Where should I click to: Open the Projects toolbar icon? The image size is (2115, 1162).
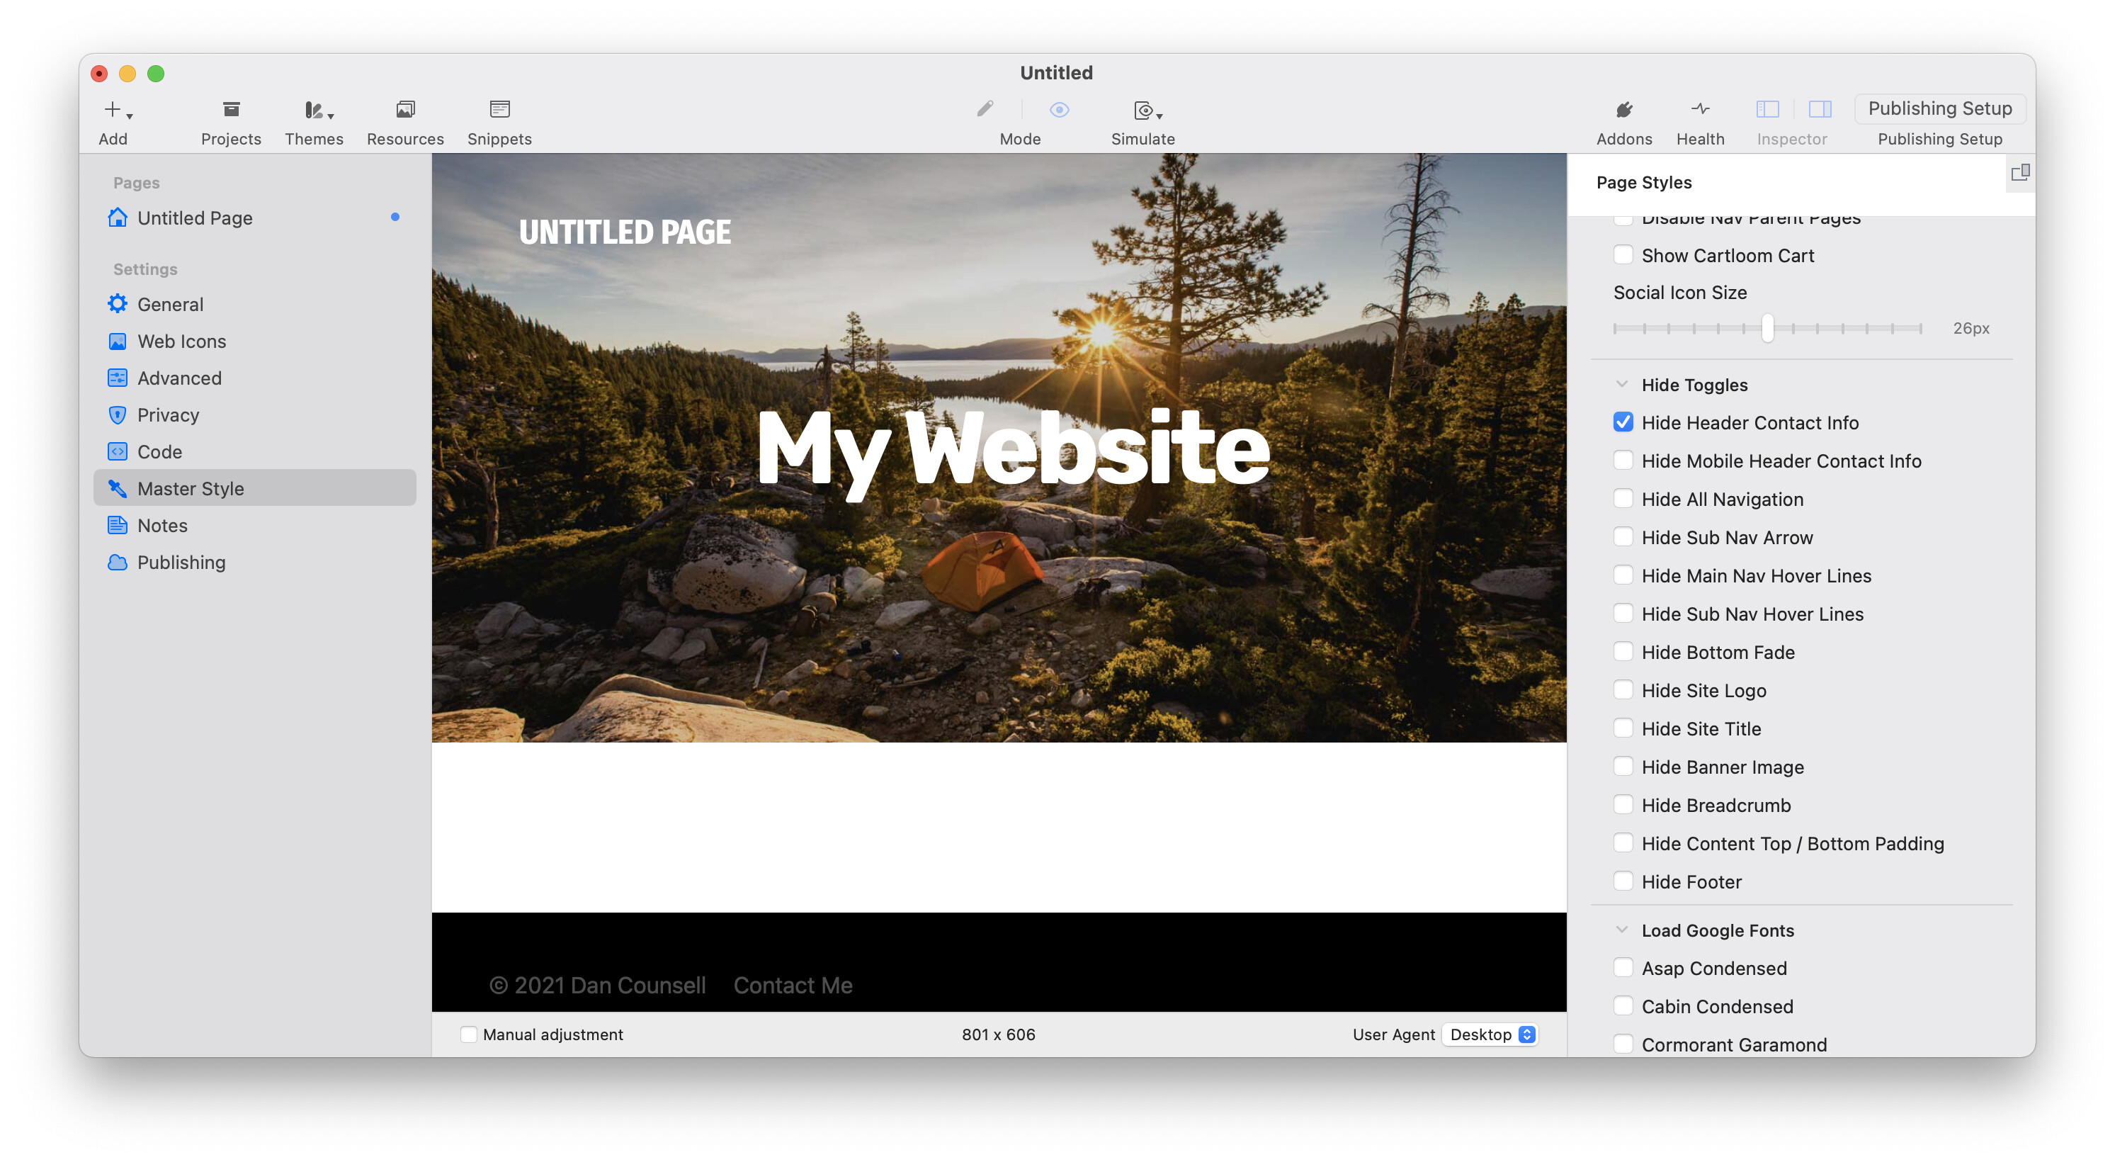[x=231, y=110]
